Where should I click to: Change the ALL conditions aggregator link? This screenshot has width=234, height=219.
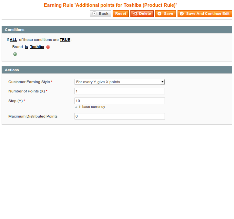point(14,40)
